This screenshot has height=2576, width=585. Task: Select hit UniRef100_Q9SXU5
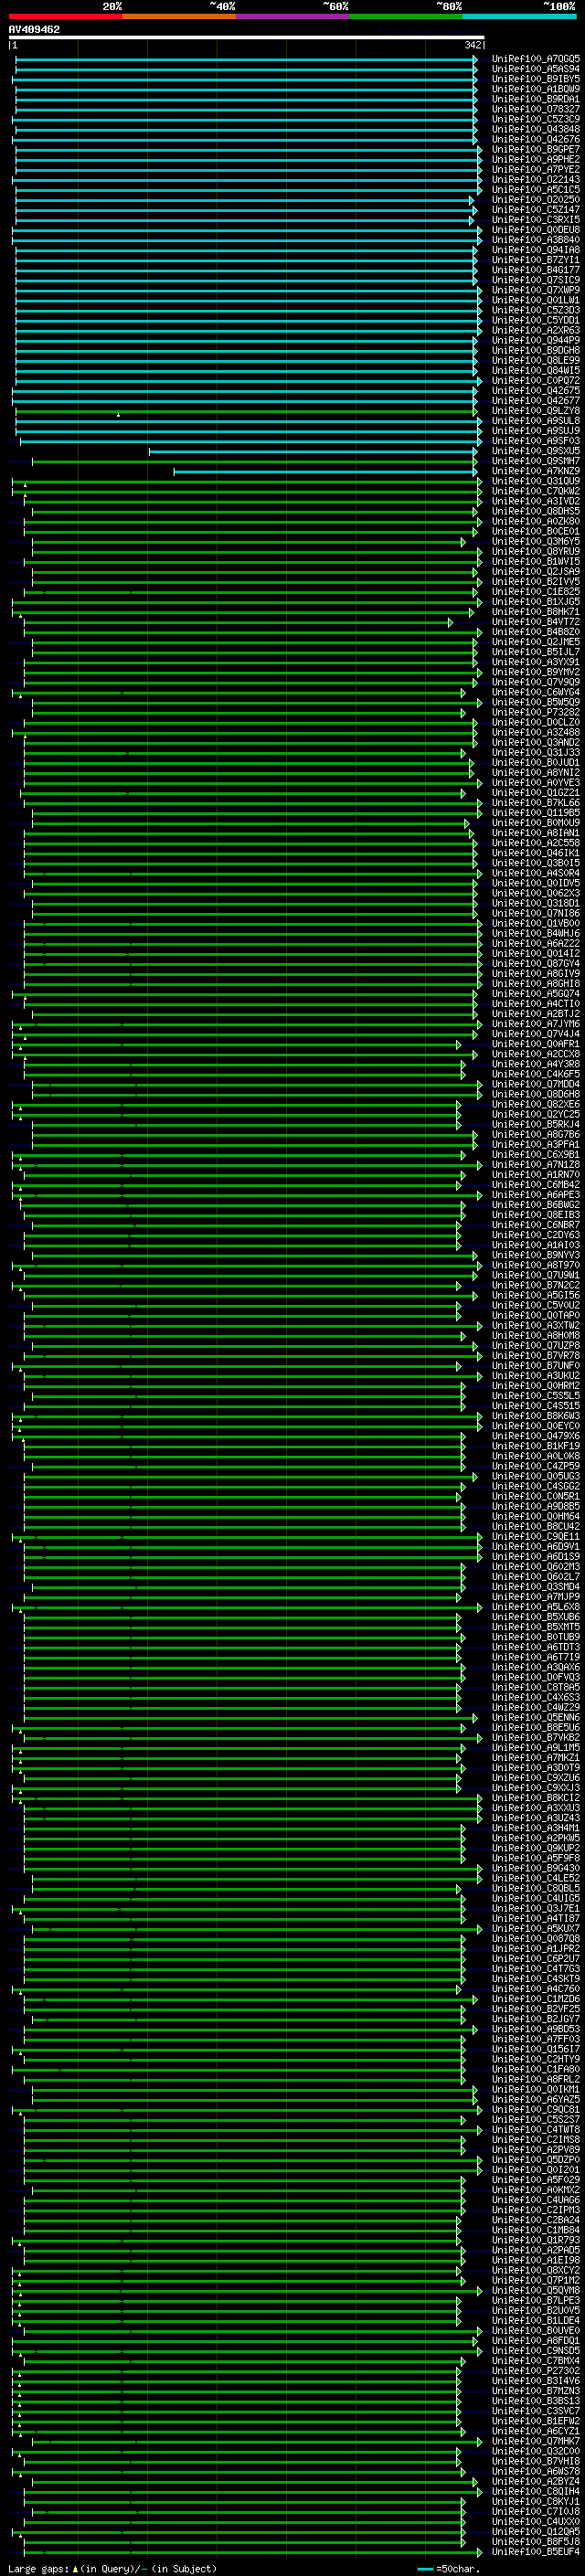(x=535, y=451)
